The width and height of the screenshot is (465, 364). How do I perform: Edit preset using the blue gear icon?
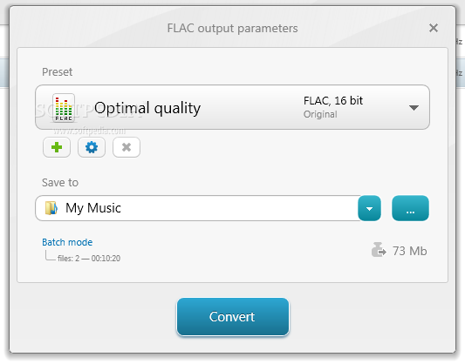92,147
